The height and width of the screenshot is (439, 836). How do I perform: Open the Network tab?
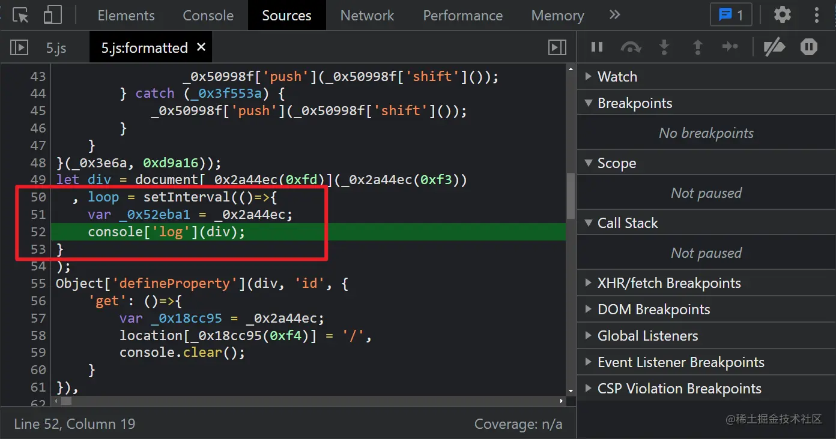367,16
